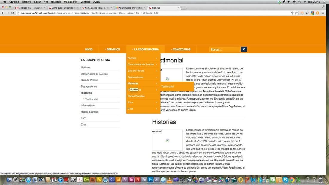This screenshot has width=329, height=185.
Task: Expand the Foro submenu arrow
Action: coord(156,103)
